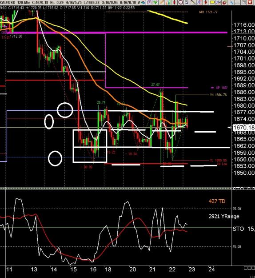Click the current price label 1670.18

click(x=243, y=127)
